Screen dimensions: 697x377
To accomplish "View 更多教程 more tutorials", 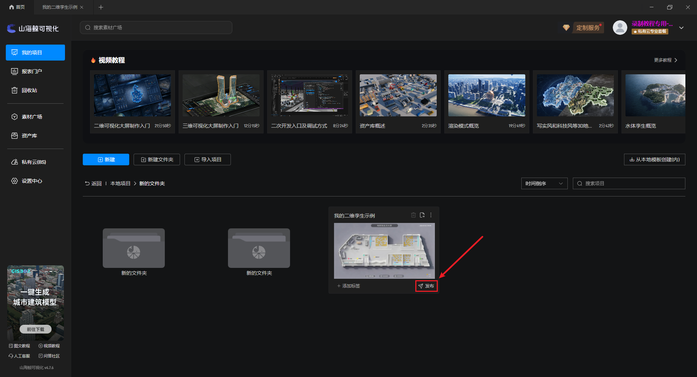I will [x=665, y=60].
